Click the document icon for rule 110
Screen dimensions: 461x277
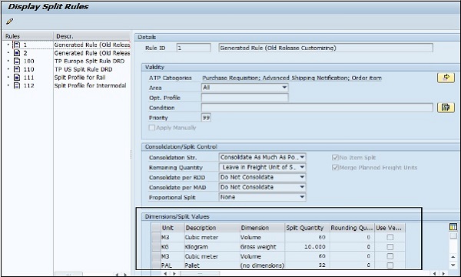(x=17, y=69)
